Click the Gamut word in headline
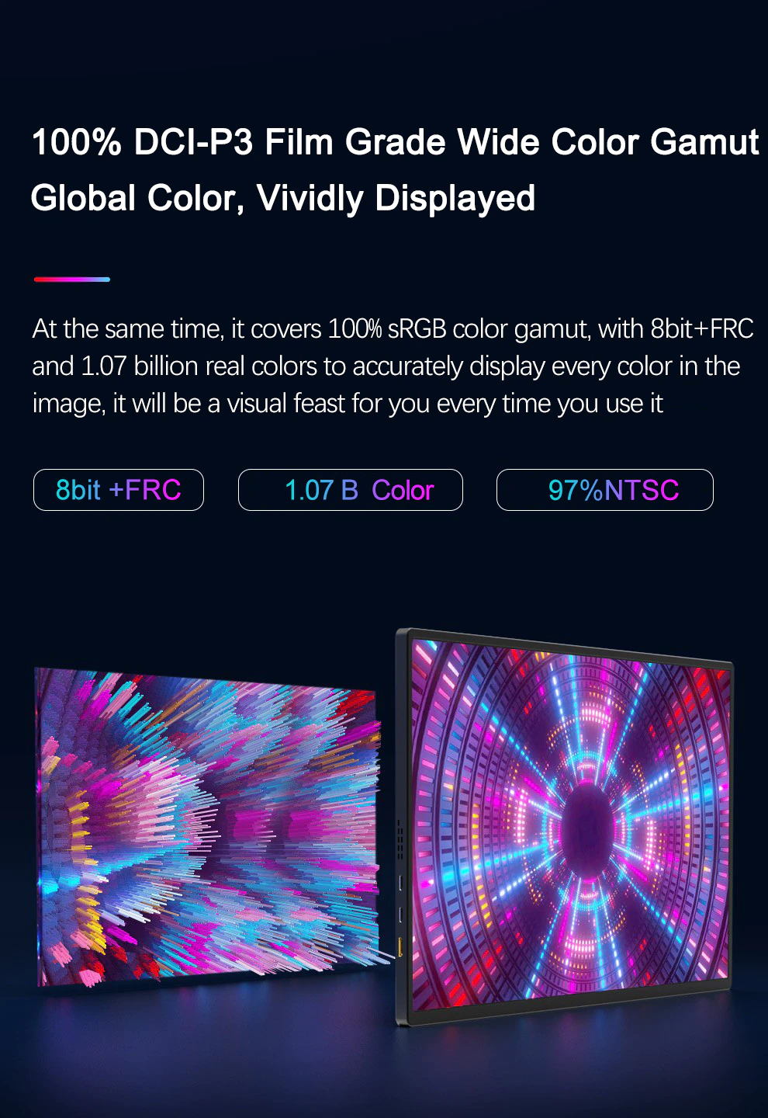The height and width of the screenshot is (1118, 768). pos(704,143)
